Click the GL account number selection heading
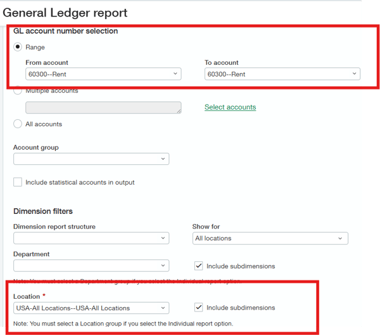 tap(65, 31)
